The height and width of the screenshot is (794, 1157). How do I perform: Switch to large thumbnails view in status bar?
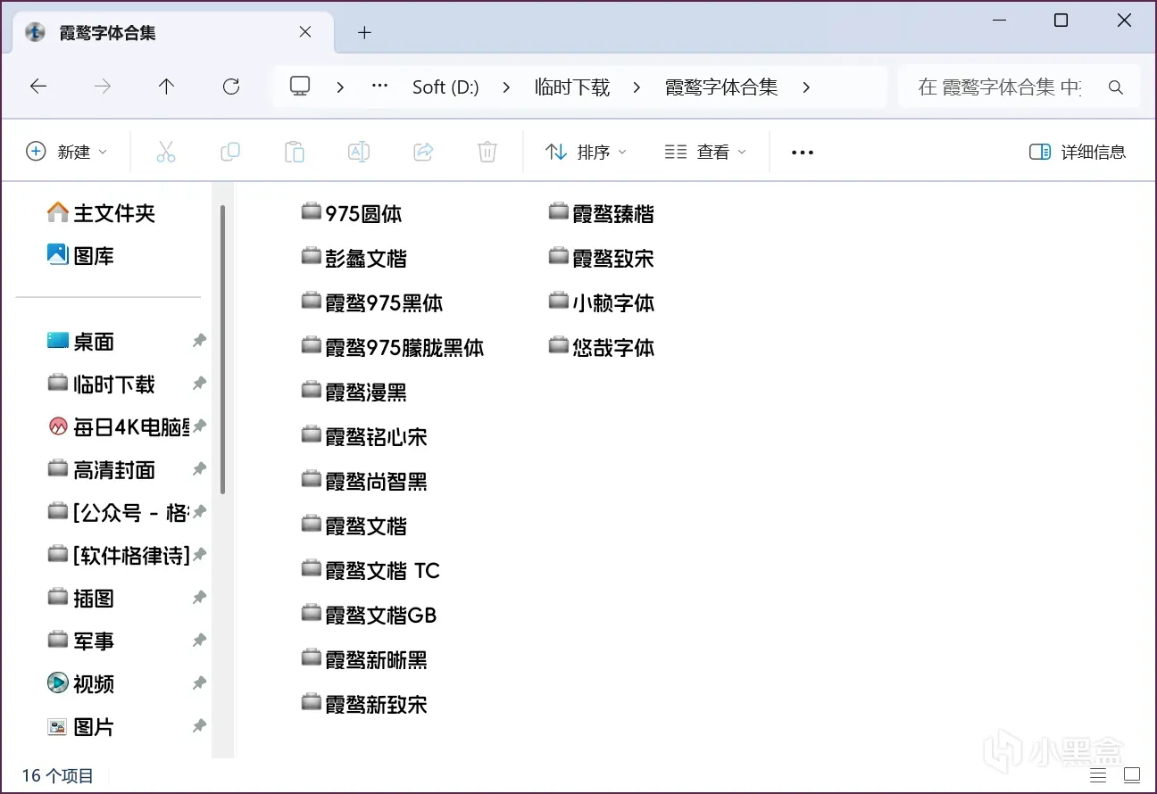pyautogui.click(x=1132, y=775)
